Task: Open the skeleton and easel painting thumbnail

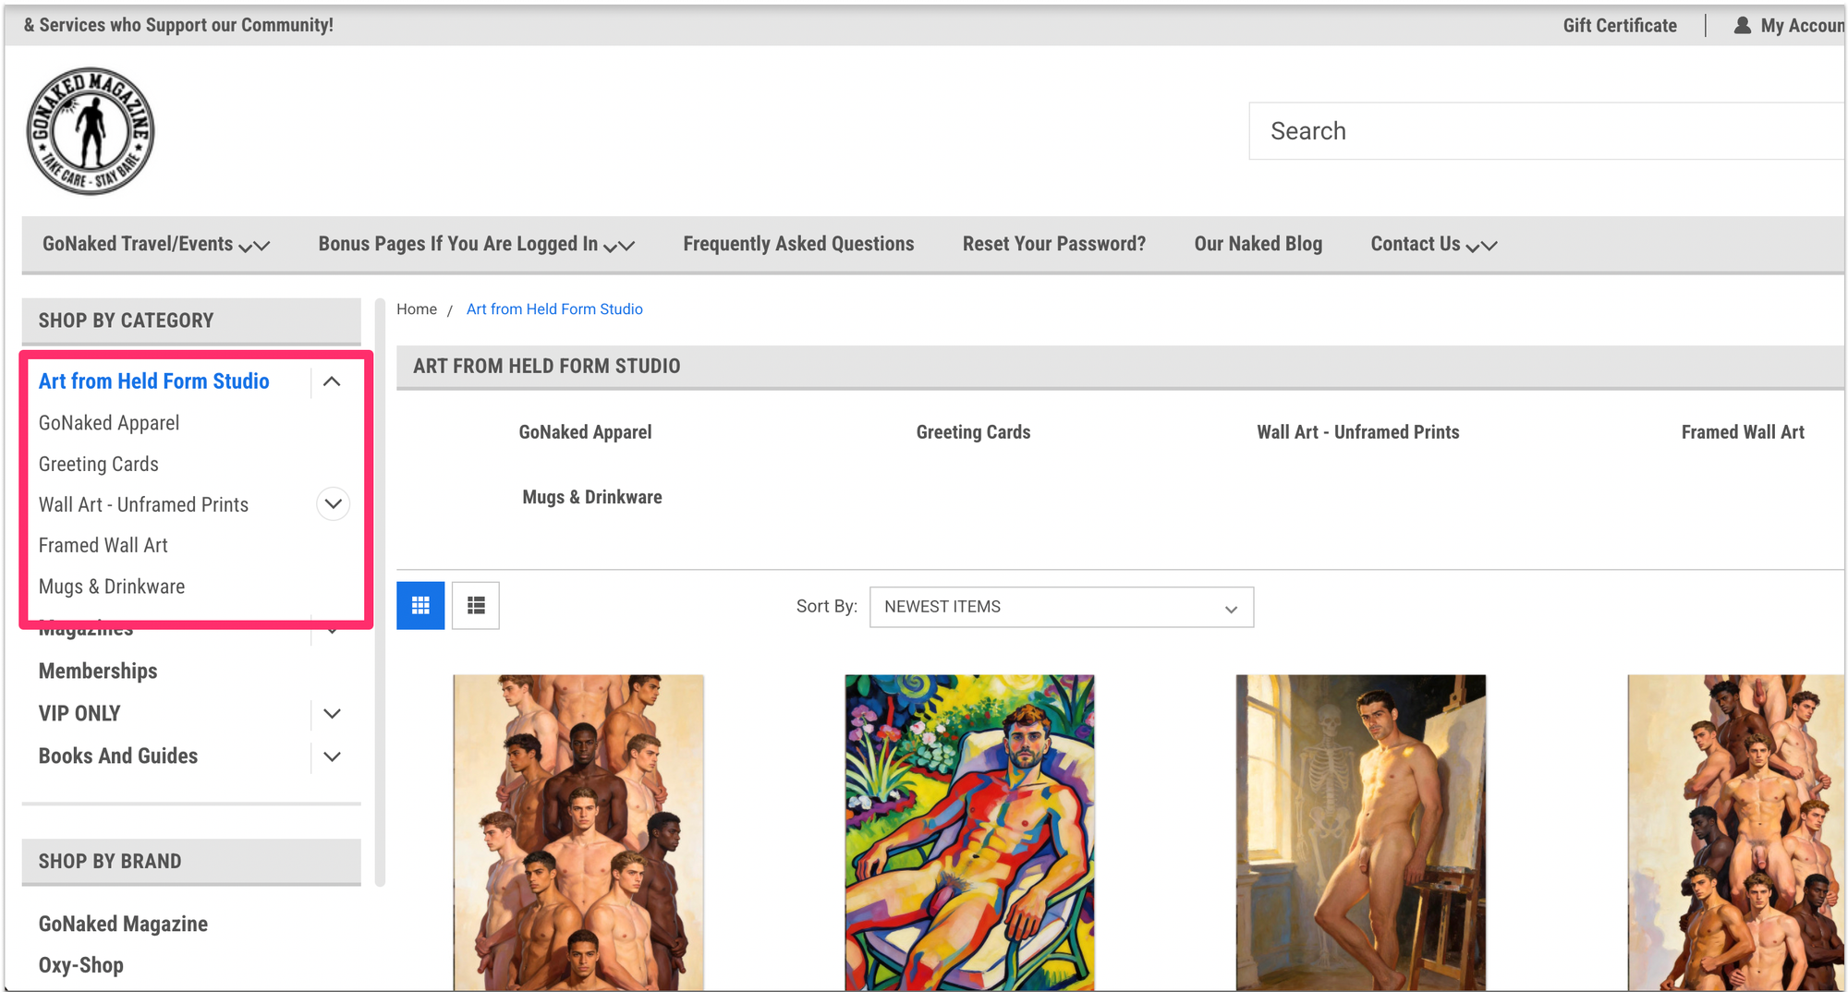Action: [1361, 832]
